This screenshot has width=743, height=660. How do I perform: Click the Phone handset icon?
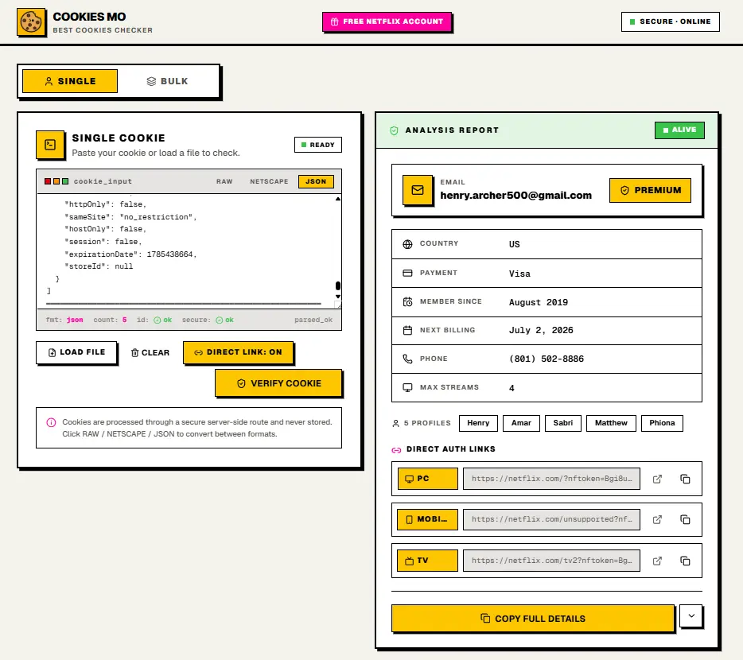coord(407,359)
